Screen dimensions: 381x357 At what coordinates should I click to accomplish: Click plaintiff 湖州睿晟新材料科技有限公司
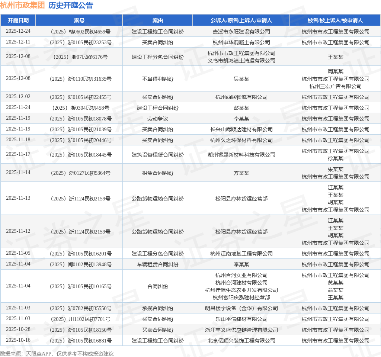[241, 155]
